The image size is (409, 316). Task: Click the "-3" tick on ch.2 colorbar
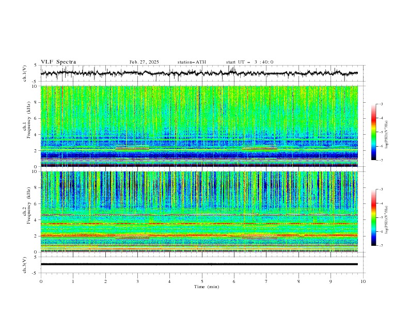tap(381, 189)
